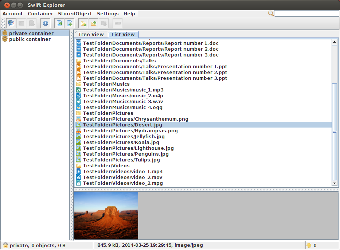Click inside the search text field

tap(306, 13)
